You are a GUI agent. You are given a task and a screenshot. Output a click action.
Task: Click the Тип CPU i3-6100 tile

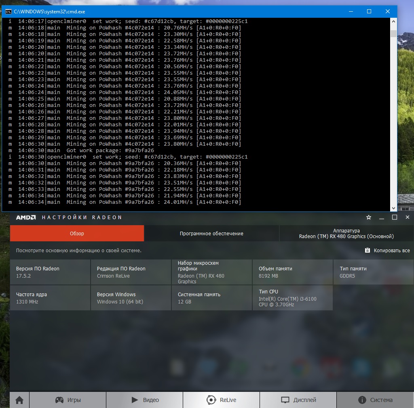point(293,298)
